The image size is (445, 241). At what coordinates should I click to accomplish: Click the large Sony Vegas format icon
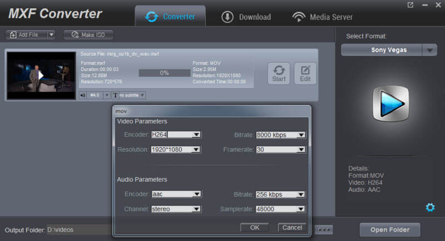coord(391,104)
